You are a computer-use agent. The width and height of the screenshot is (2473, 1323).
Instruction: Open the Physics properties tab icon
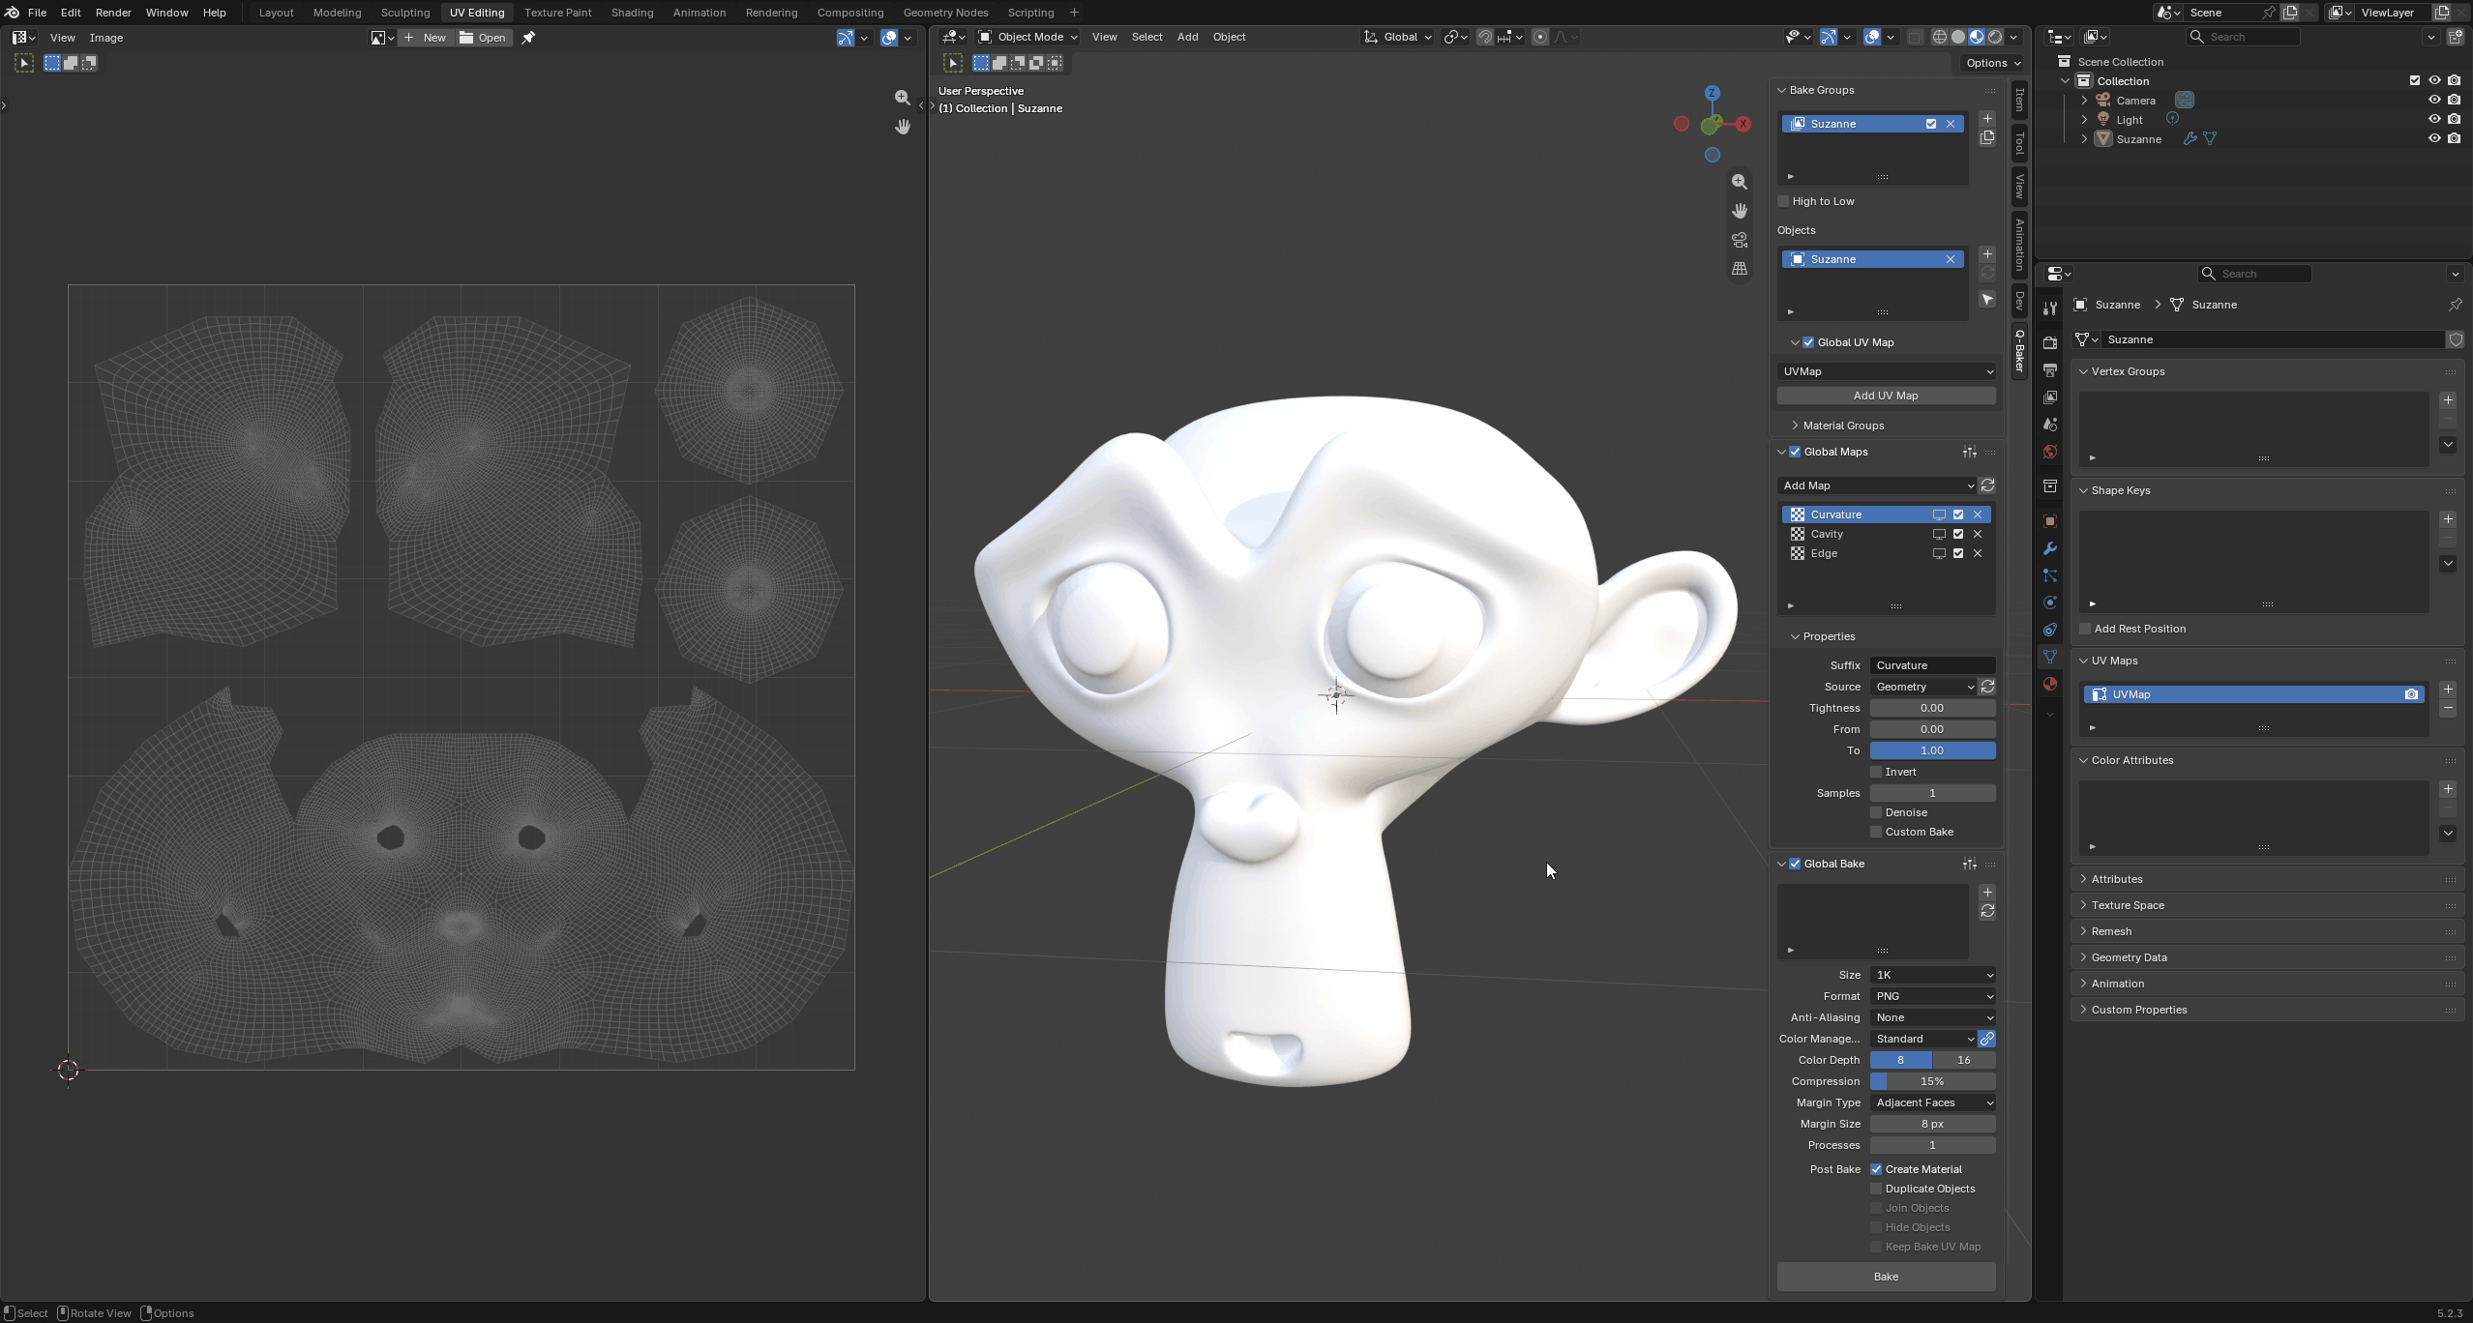click(2049, 603)
